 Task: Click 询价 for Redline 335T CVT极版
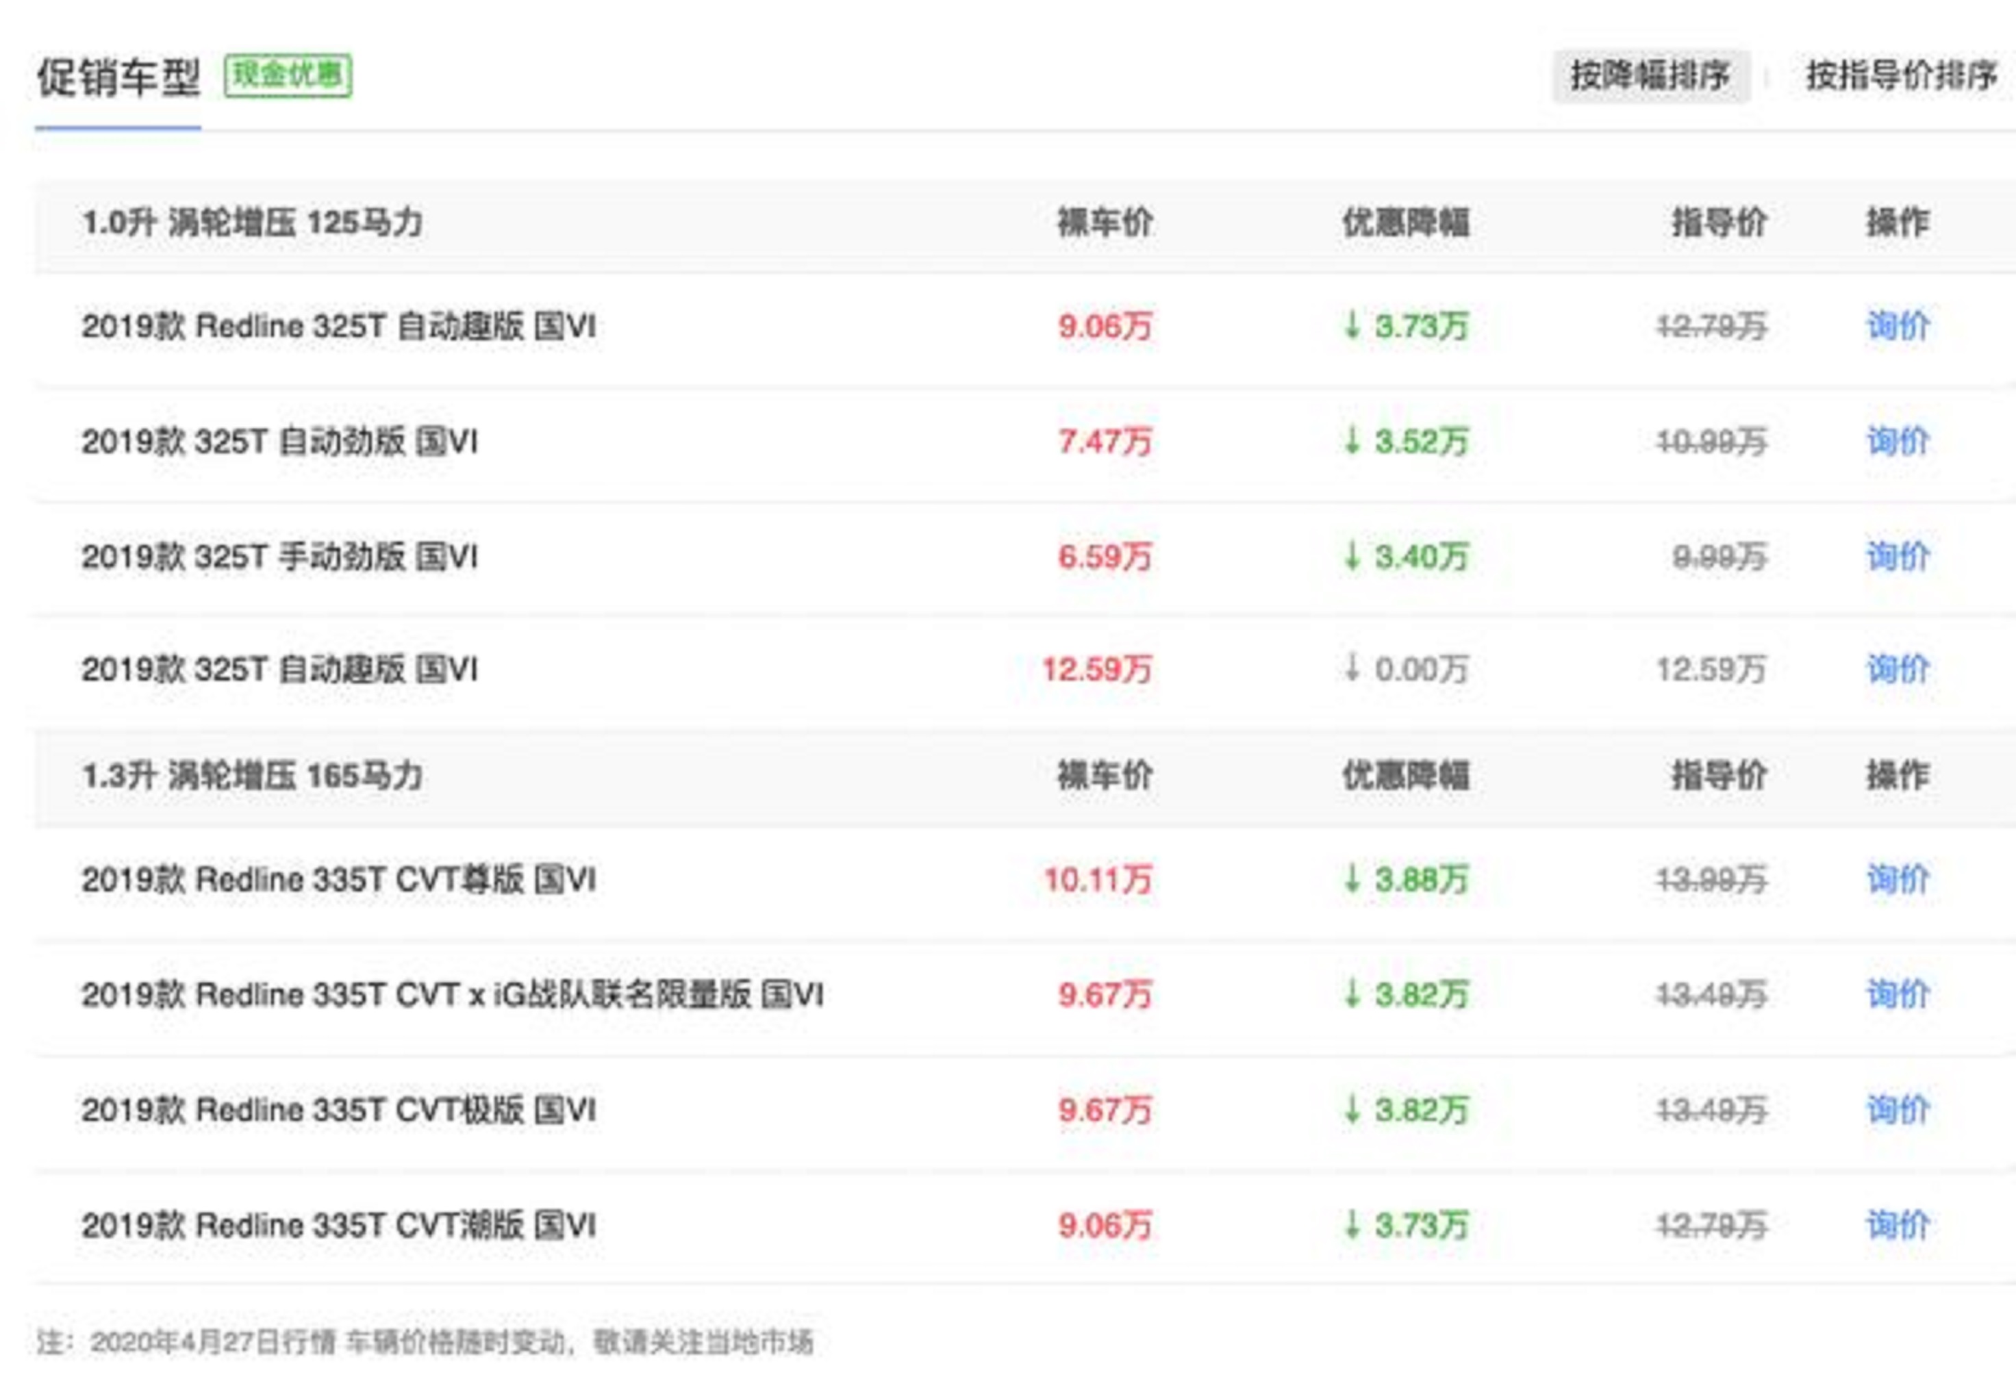pyautogui.click(x=1898, y=1111)
